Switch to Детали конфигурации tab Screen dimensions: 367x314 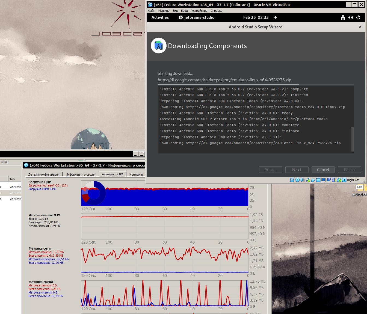pos(44,174)
